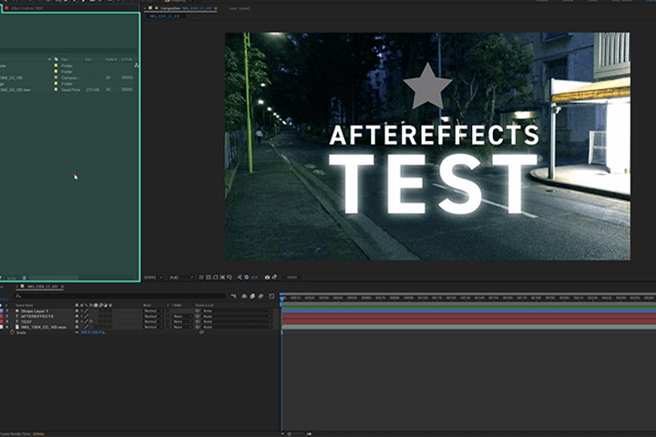Adjust the blue exposure value in viewer

coord(254,278)
